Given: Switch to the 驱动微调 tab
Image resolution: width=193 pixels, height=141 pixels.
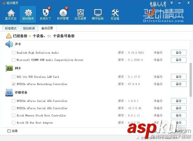Looking at the screenshot, I should coord(29,28).
